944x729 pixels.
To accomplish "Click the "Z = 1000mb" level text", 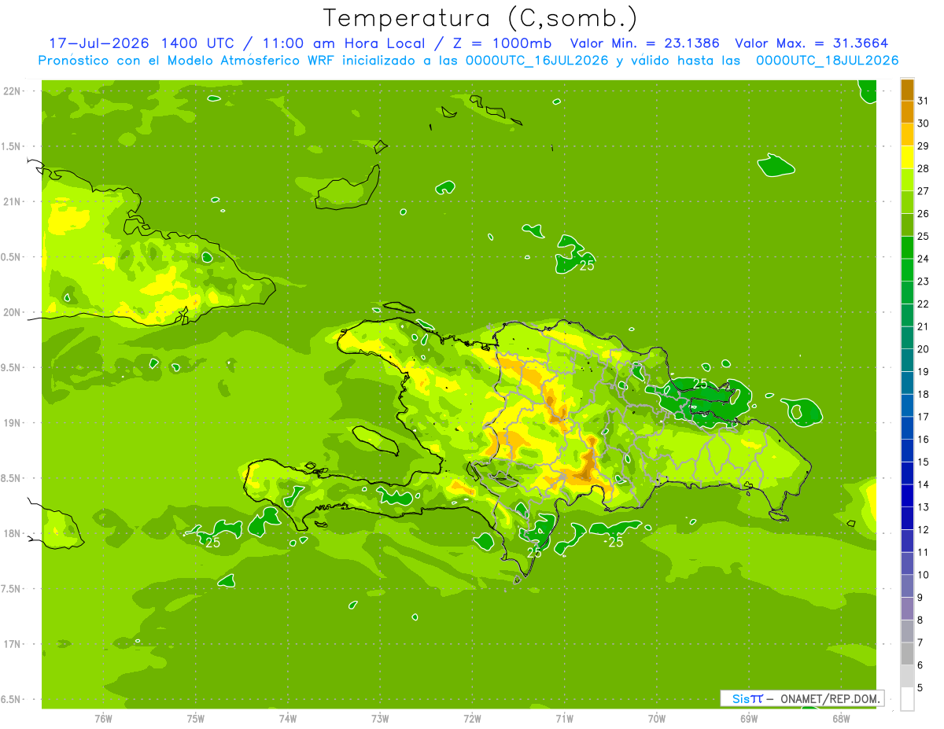I will click(x=501, y=43).
